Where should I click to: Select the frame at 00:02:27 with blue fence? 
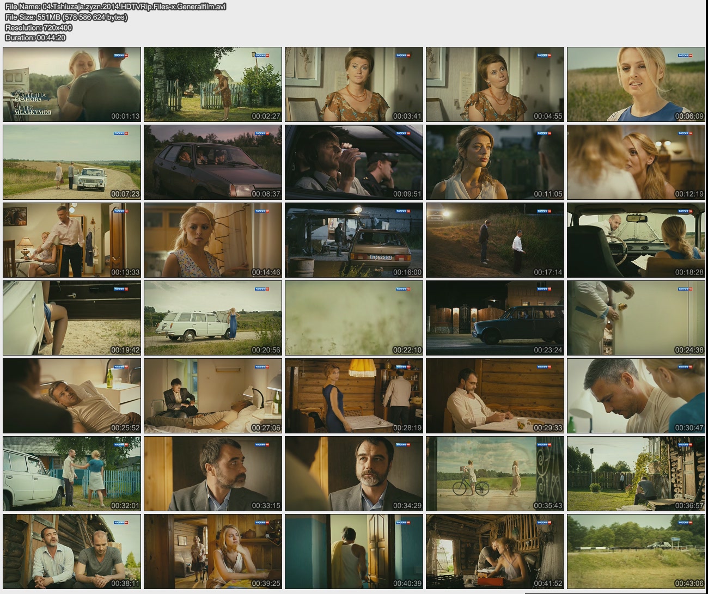pos(213,84)
